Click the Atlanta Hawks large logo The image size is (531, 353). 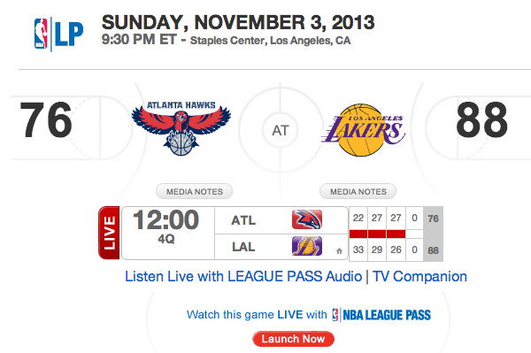coord(181,128)
